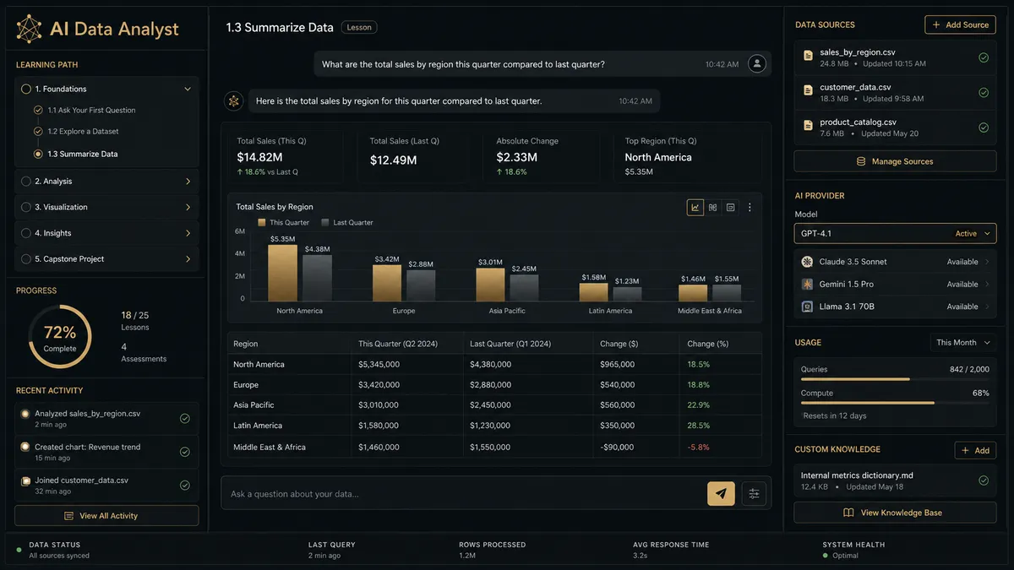Click database icon in Manage Sources
The height and width of the screenshot is (570, 1014).
[861, 161]
